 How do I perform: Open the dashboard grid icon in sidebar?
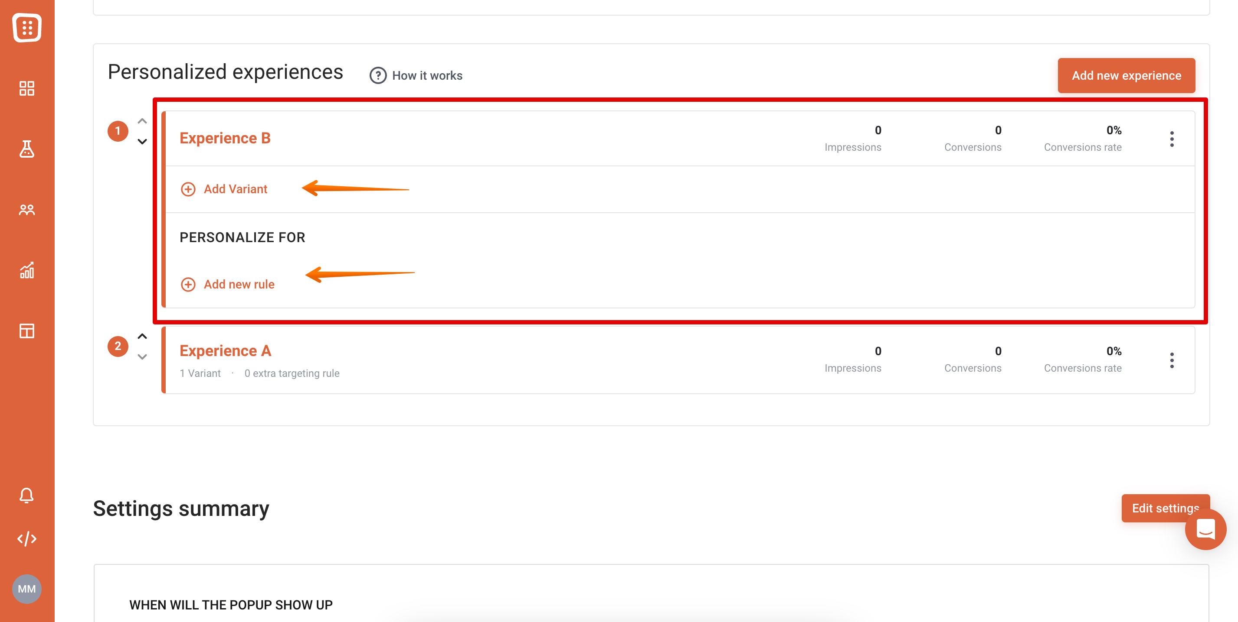coord(27,88)
